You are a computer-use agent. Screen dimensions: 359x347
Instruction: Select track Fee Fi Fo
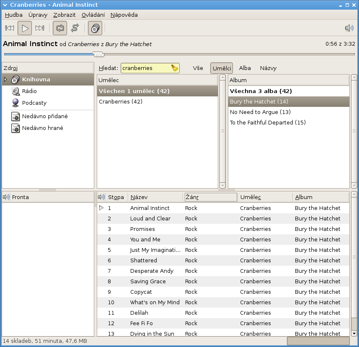pos(223,324)
